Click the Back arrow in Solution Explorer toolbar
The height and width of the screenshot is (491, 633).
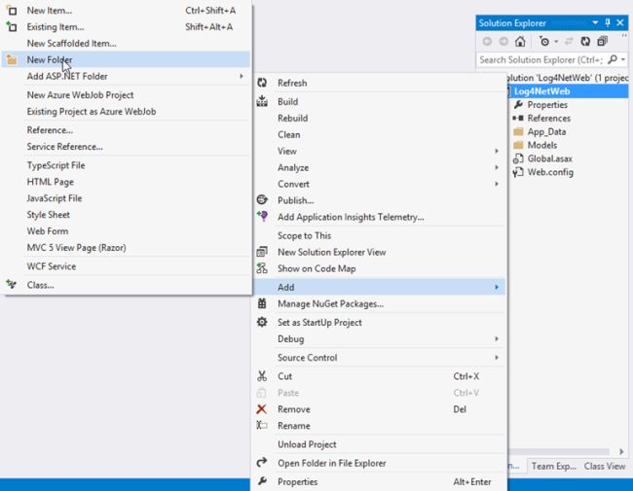(x=487, y=41)
